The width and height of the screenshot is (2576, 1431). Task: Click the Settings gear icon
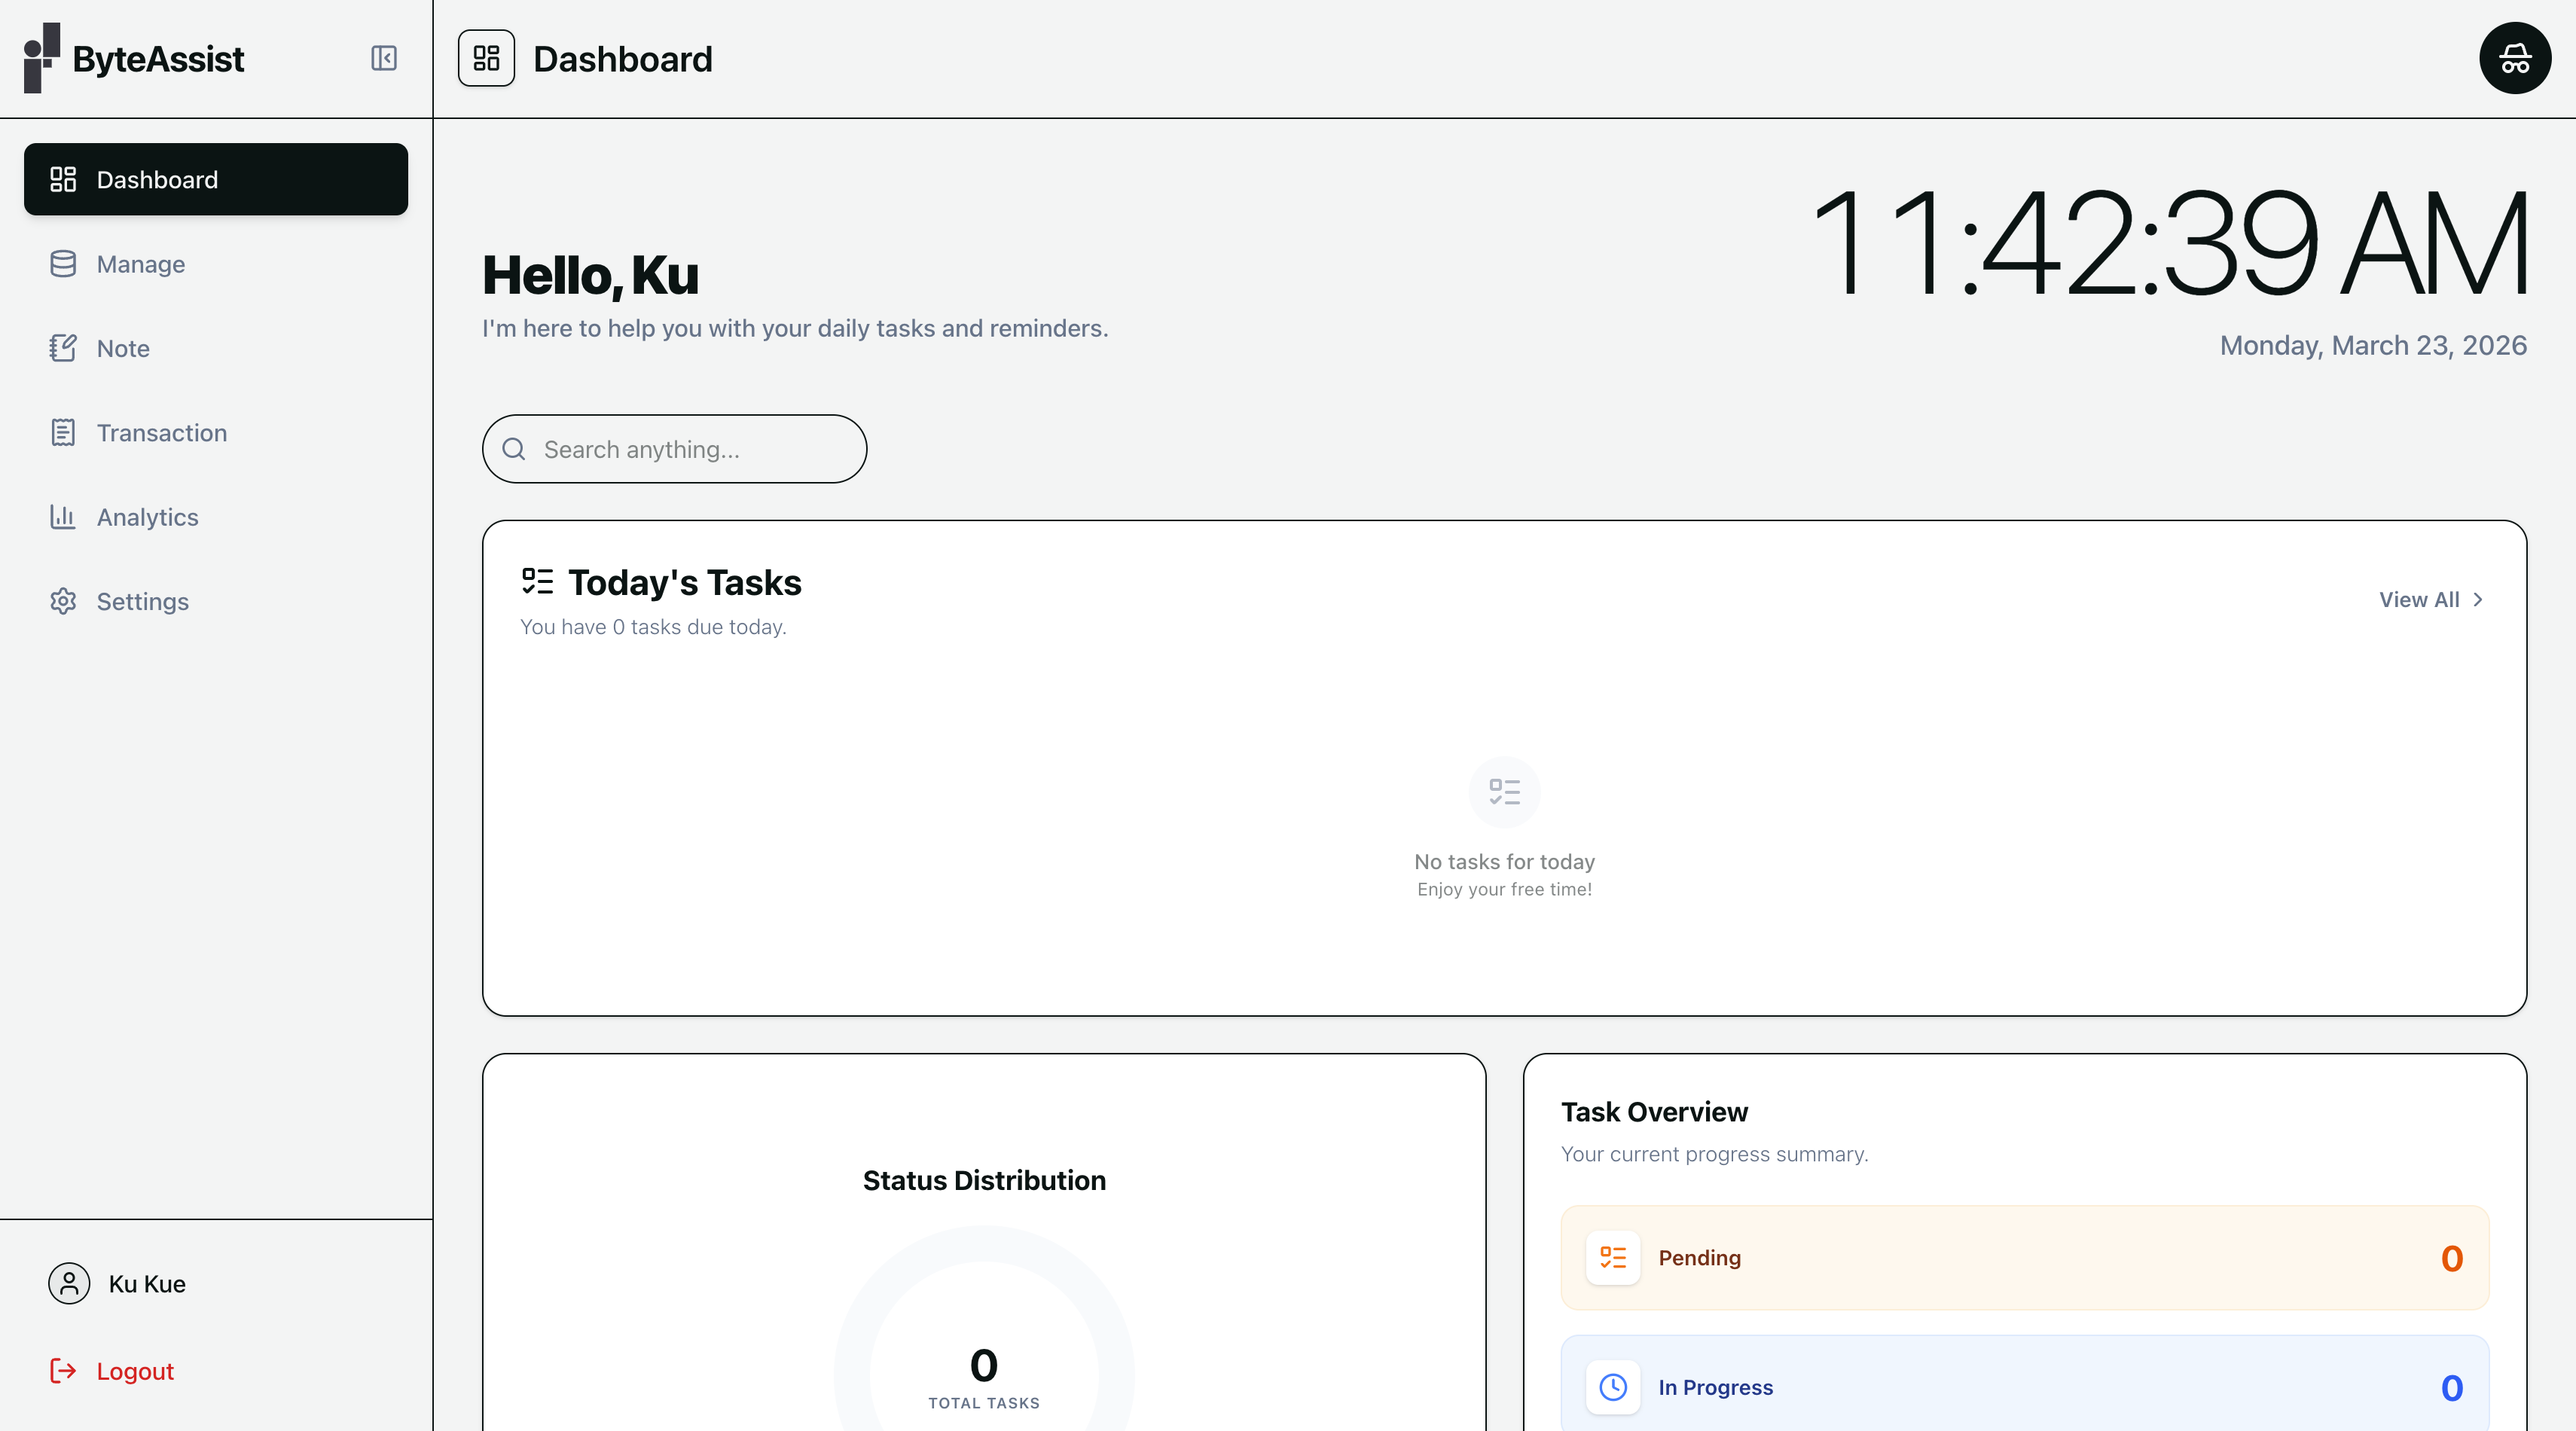coord(63,601)
